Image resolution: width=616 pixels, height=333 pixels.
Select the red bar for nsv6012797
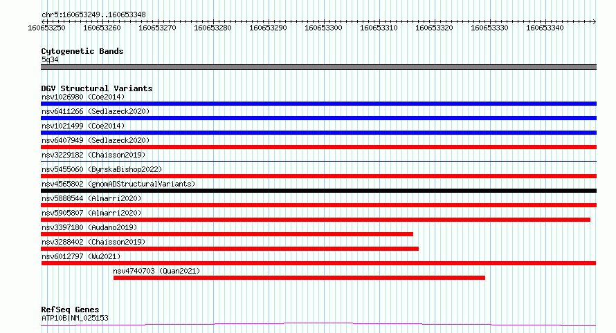pyautogui.click(x=318, y=263)
